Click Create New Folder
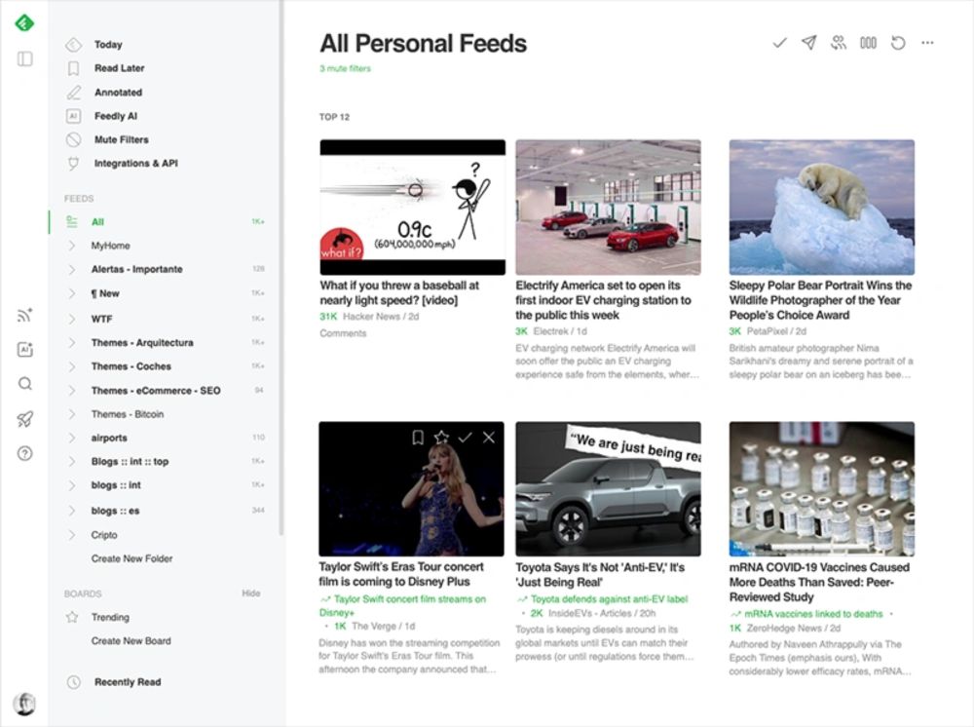Viewport: 974px width, 727px height. point(131,558)
